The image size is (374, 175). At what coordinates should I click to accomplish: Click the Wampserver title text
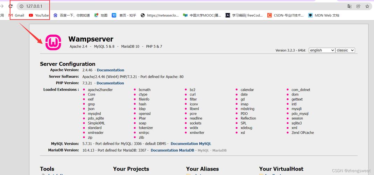tap(91, 39)
